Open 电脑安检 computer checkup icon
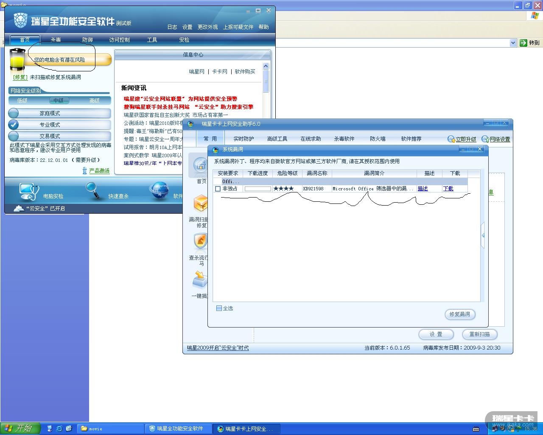This screenshot has height=435, width=543. (x=29, y=192)
